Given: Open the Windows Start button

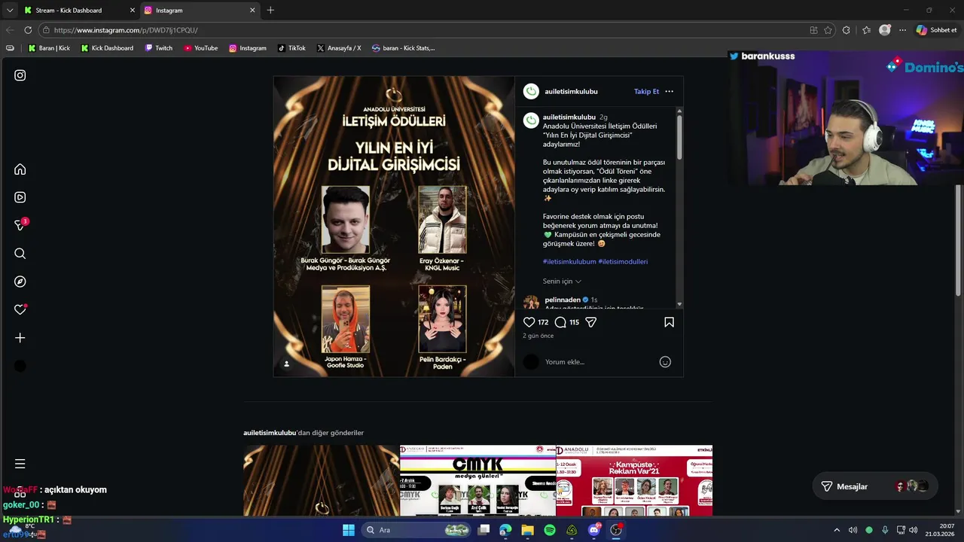Looking at the screenshot, I should pos(349,530).
